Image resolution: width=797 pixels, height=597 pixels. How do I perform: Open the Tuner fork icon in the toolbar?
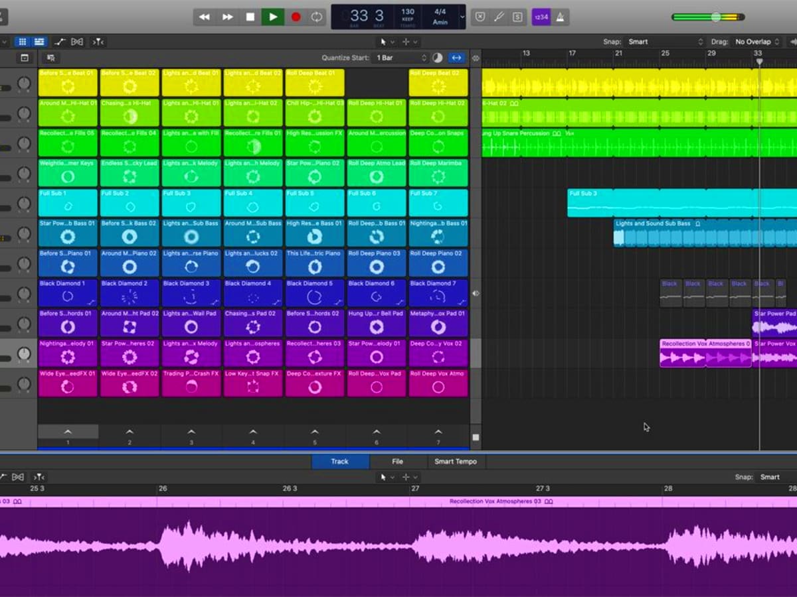click(x=499, y=17)
